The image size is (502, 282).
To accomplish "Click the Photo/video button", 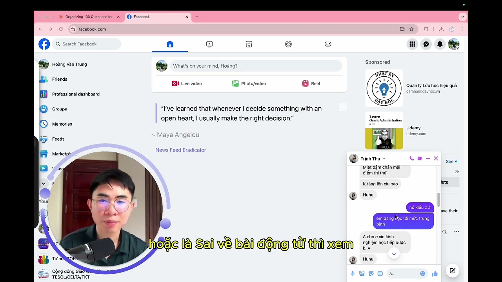I will tap(249, 83).
